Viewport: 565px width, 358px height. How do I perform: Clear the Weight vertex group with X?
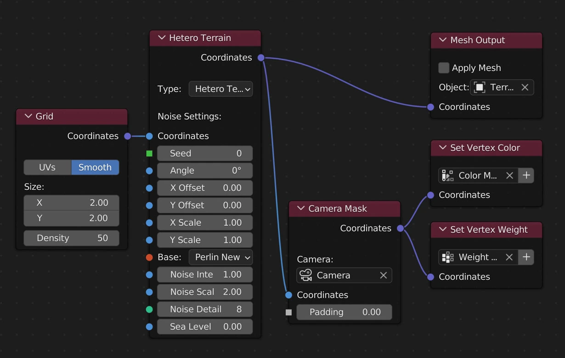pos(509,257)
